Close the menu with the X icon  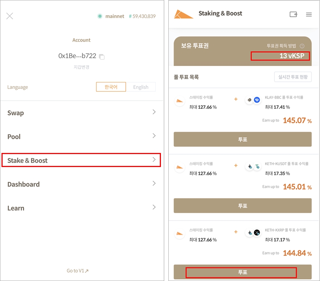click(10, 16)
